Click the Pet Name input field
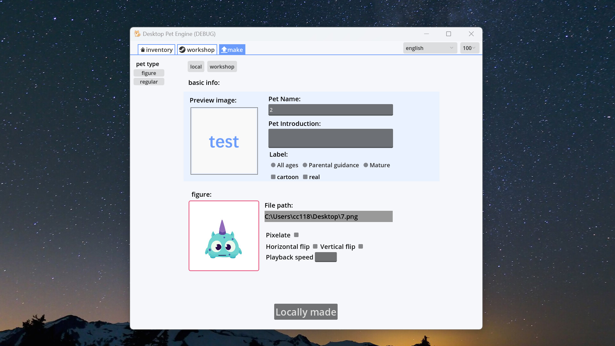This screenshot has height=346, width=615. coord(331,110)
